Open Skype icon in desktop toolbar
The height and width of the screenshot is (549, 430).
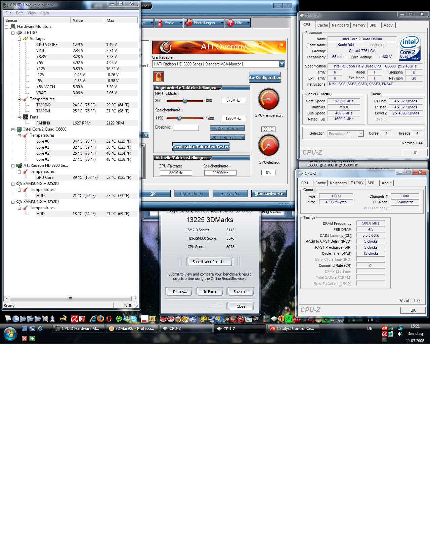pyautogui.click(x=134, y=319)
